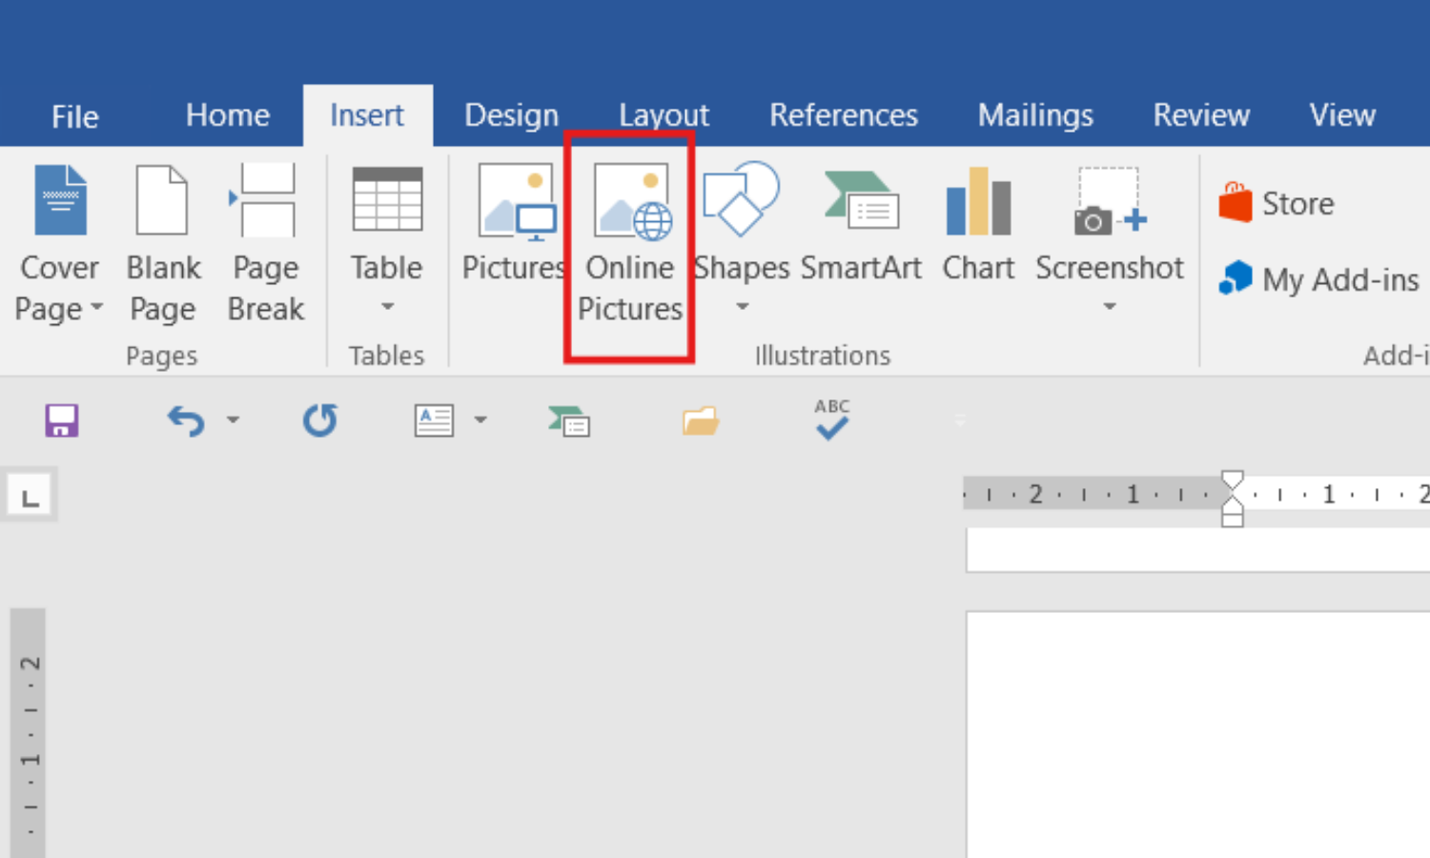Insert a Page Break
Image resolution: width=1430 pixels, height=858 pixels.
tap(266, 243)
